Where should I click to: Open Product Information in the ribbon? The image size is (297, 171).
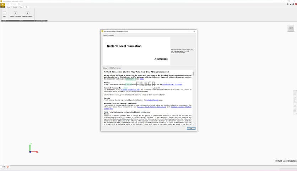[15, 14]
